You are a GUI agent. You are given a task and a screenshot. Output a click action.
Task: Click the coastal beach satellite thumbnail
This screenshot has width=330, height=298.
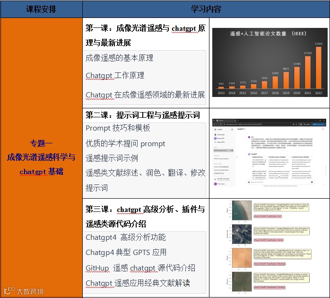click(242, 210)
